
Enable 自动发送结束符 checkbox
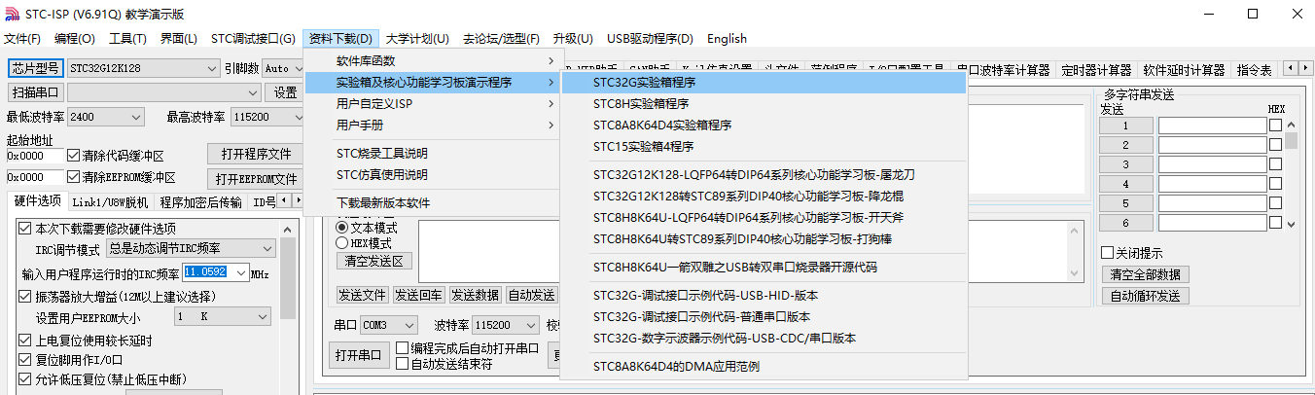click(403, 364)
